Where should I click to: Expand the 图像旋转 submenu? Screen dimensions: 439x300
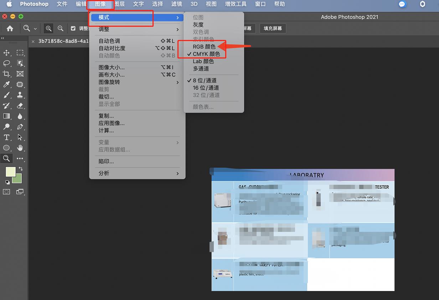click(137, 82)
